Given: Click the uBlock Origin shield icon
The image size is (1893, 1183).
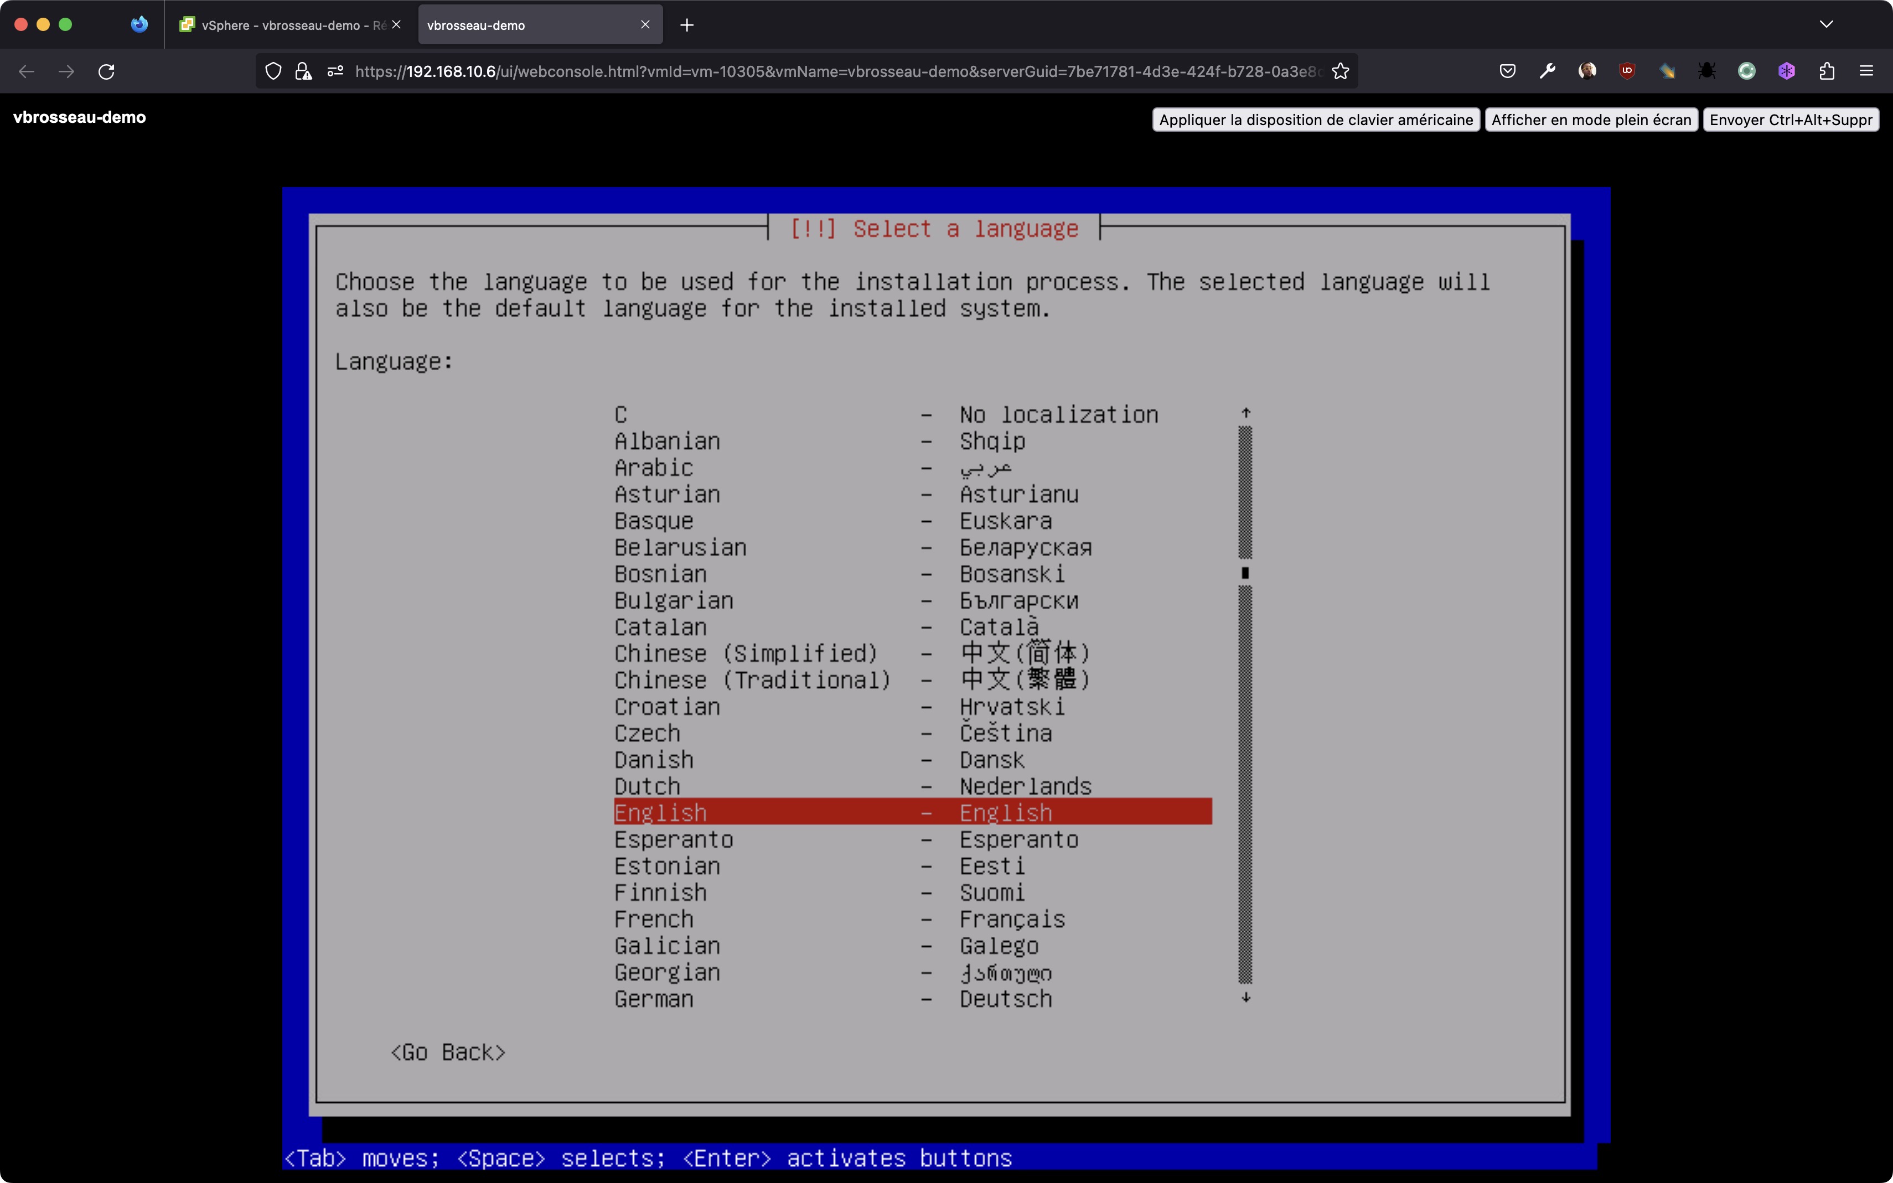Looking at the screenshot, I should 1627,71.
